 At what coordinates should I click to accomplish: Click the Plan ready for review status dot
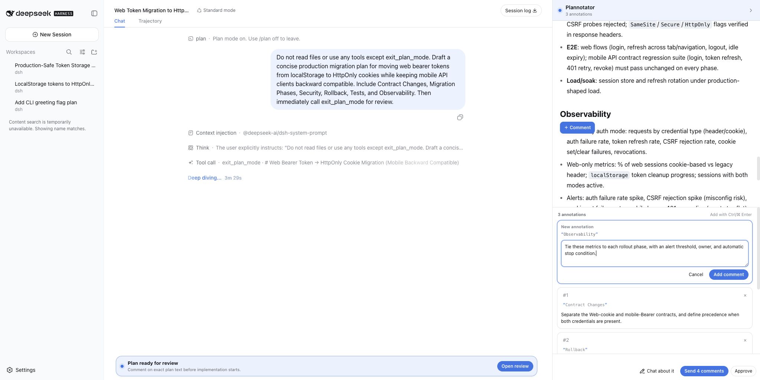(x=122, y=366)
